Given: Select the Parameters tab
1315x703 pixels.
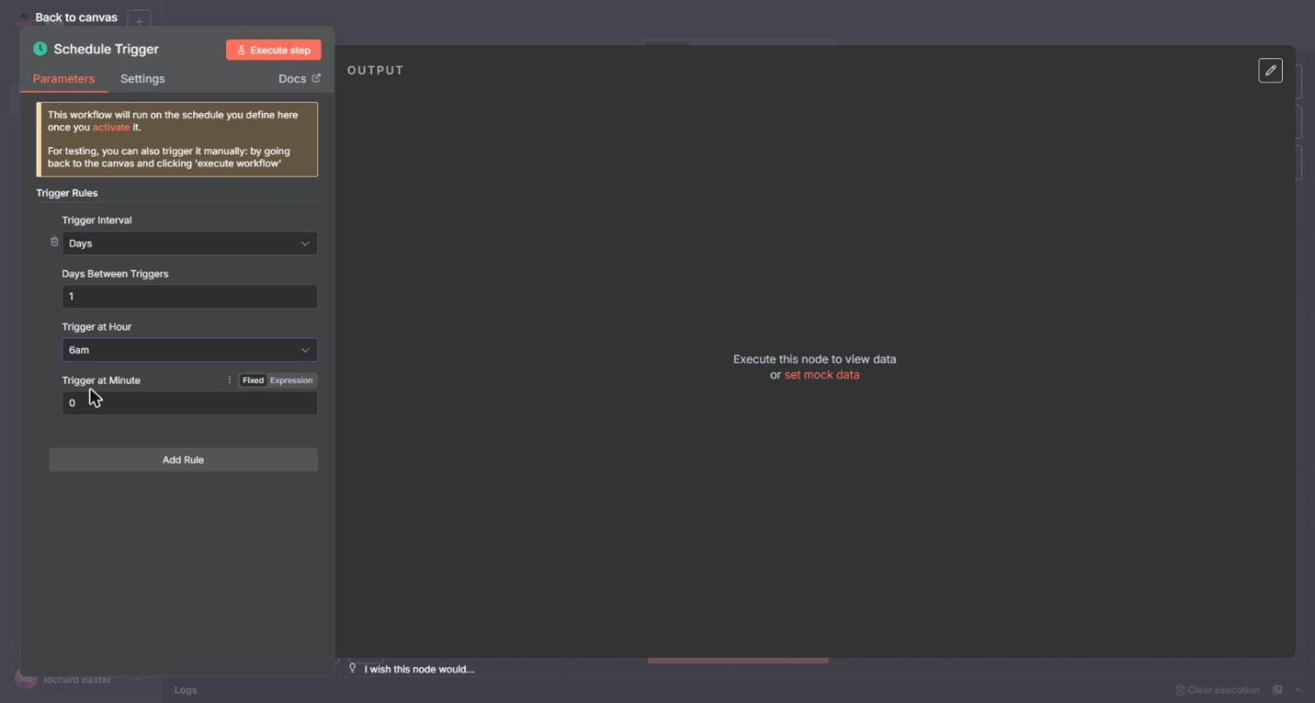Looking at the screenshot, I should tap(63, 78).
